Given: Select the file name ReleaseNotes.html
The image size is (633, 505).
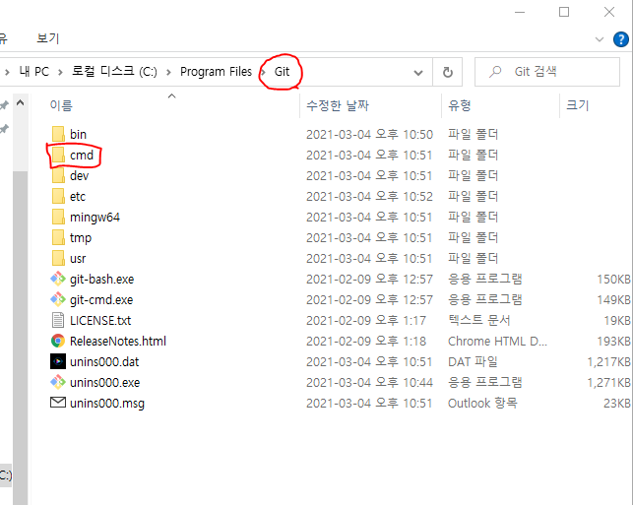Looking at the screenshot, I should [x=118, y=342].
